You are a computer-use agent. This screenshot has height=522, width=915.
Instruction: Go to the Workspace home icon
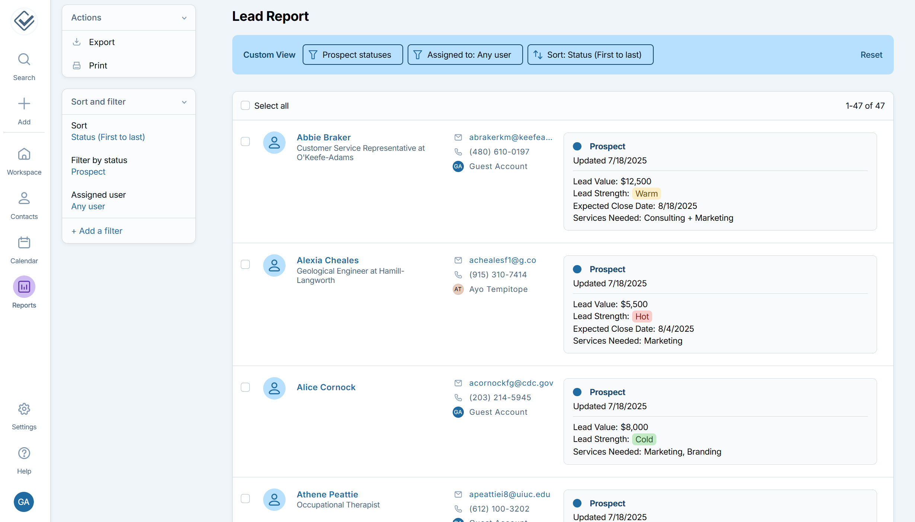point(24,154)
